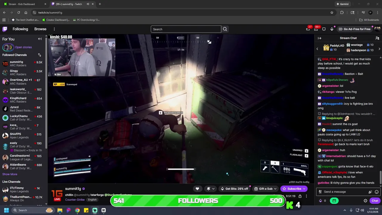
Task: Open the Get Bits icon in top bar
Action: [332, 29]
